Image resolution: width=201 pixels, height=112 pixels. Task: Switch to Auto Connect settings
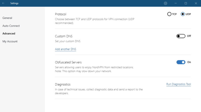11,26
